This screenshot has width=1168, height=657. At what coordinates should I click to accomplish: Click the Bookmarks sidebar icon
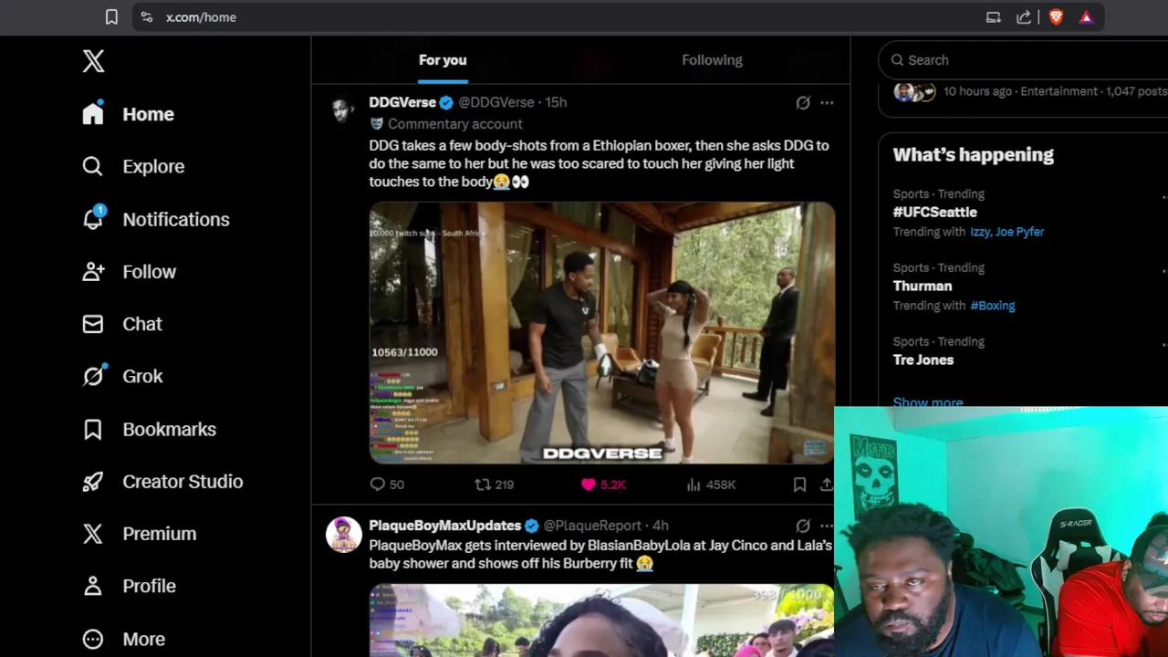tap(93, 429)
